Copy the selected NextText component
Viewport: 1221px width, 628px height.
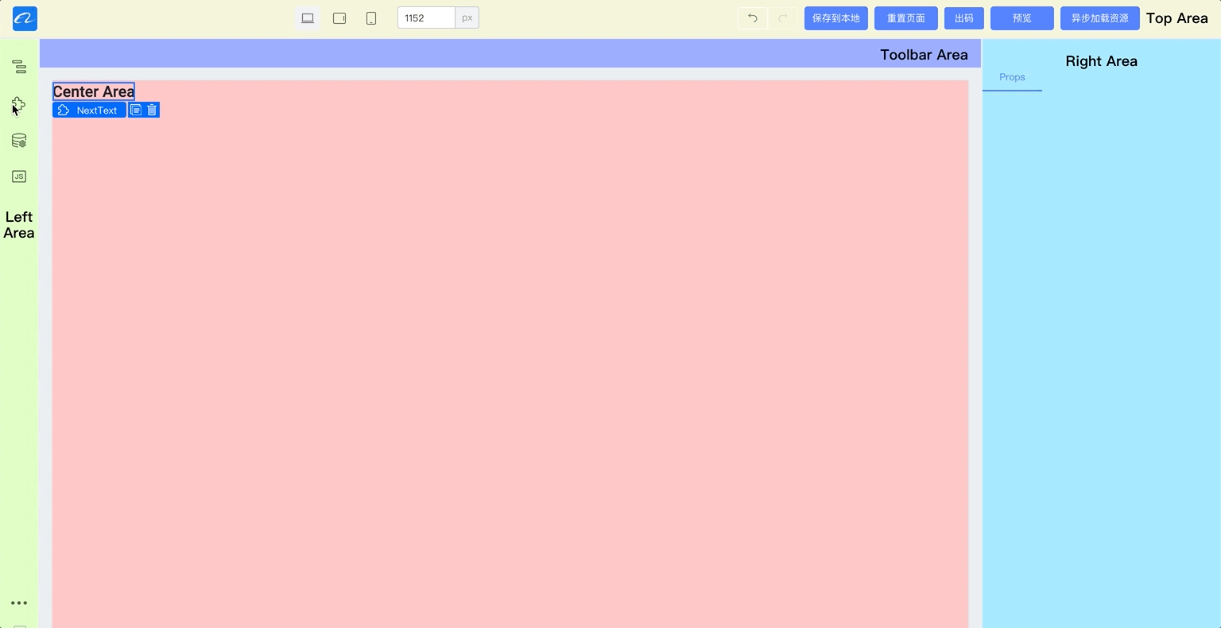coord(136,110)
